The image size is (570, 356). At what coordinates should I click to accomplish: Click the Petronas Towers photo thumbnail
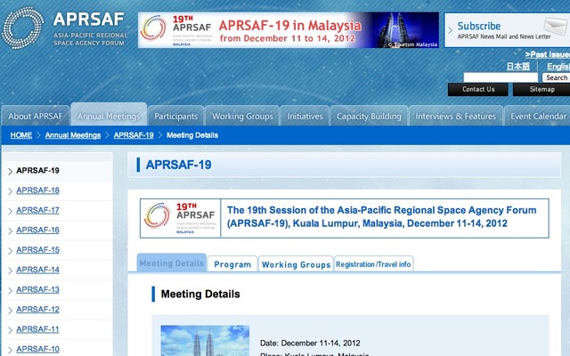point(205,341)
